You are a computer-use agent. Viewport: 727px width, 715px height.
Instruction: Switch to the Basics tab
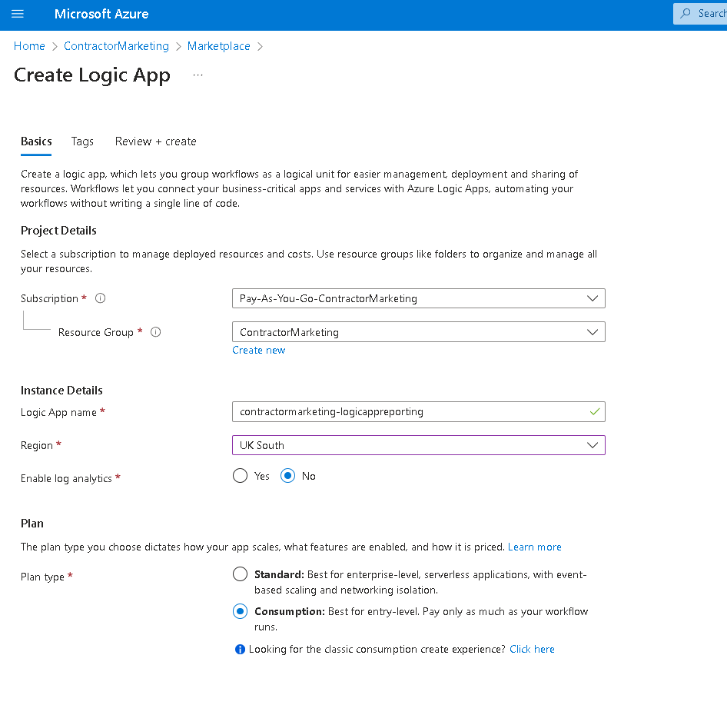click(36, 141)
